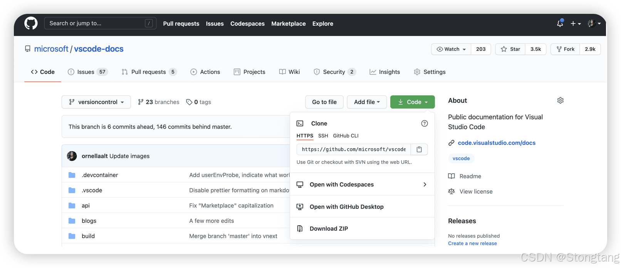The width and height of the screenshot is (621, 268).
Task: Star the repository
Action: click(510, 49)
